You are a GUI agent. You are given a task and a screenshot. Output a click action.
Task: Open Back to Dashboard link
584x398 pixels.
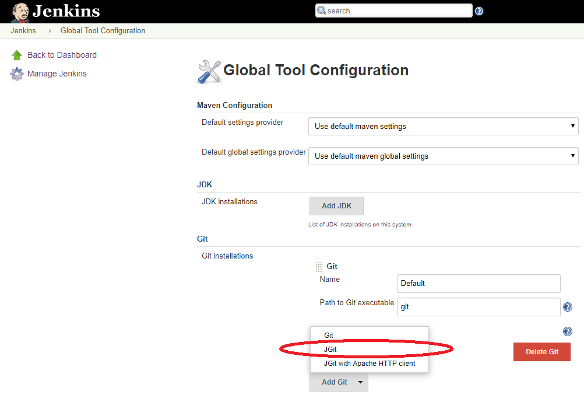[62, 55]
